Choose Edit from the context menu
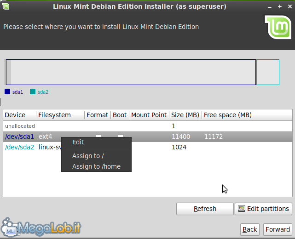 (x=78, y=142)
